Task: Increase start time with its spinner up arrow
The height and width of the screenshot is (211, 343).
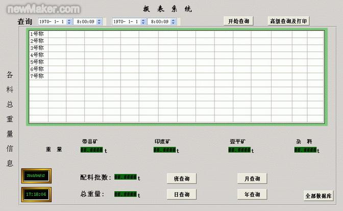Action: point(99,20)
